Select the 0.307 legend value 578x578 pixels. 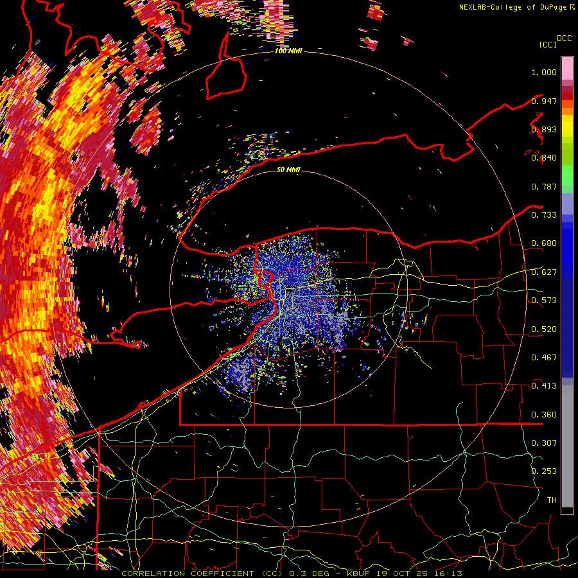[x=544, y=443]
